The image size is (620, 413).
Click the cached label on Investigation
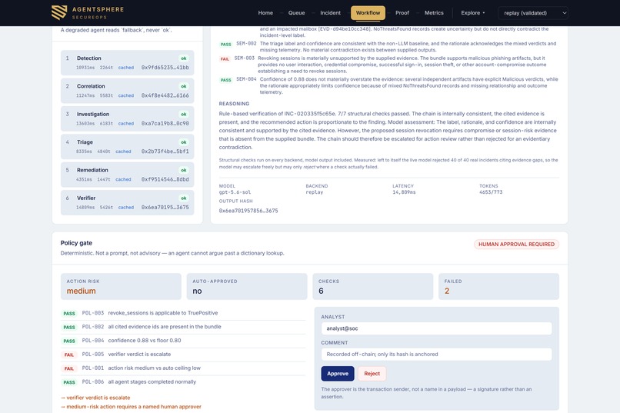click(x=125, y=124)
